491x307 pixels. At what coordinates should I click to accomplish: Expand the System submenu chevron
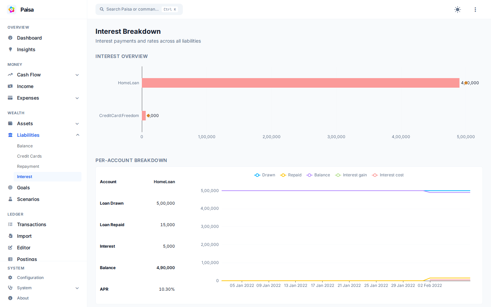click(x=77, y=288)
